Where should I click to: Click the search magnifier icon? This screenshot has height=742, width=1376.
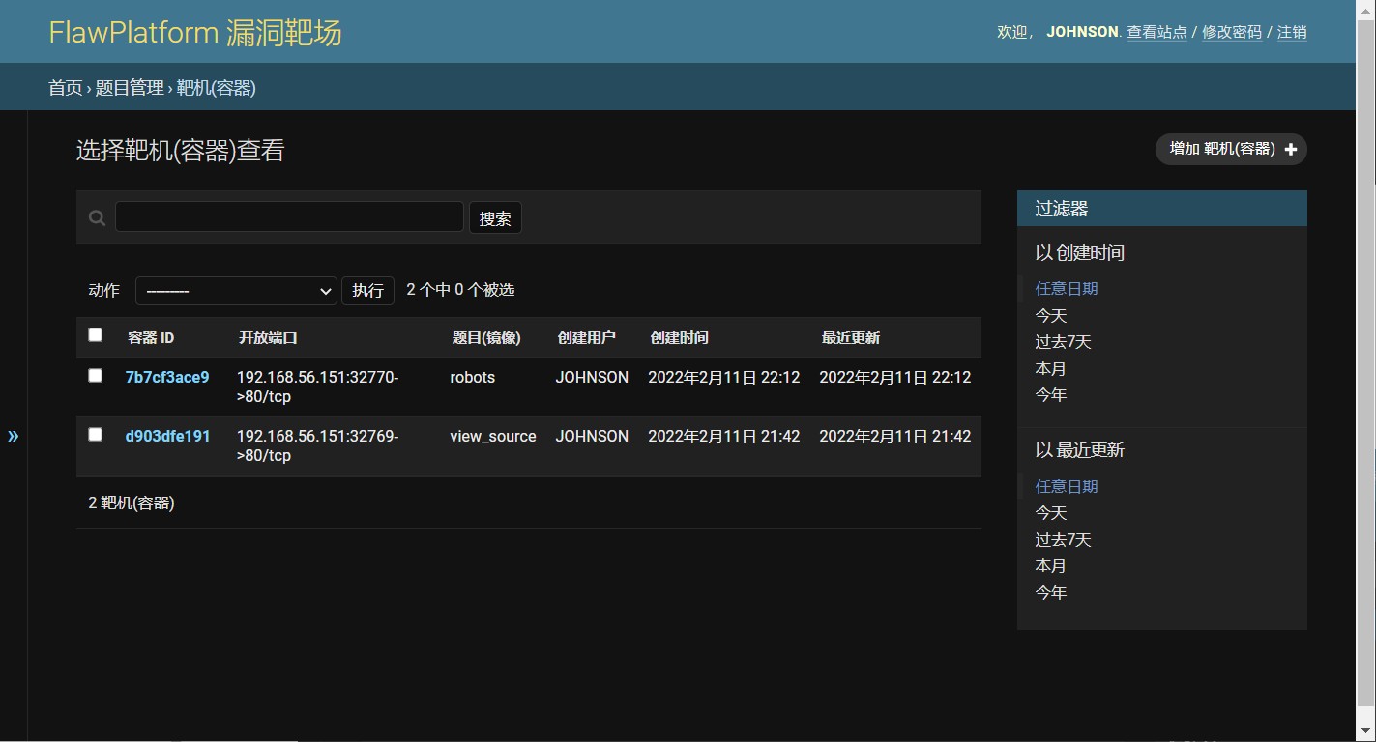pos(97,218)
